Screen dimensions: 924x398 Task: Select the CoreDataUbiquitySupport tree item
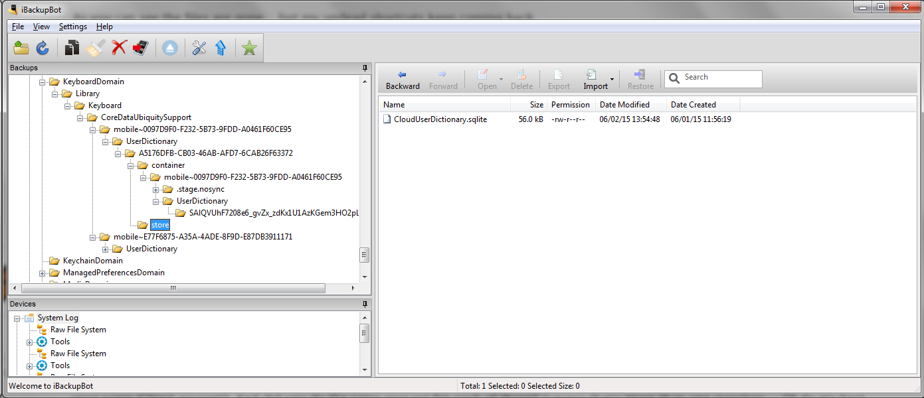click(146, 117)
